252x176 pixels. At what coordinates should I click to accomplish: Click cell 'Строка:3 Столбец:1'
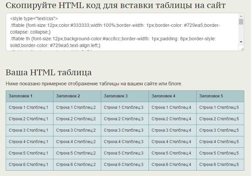(30, 130)
